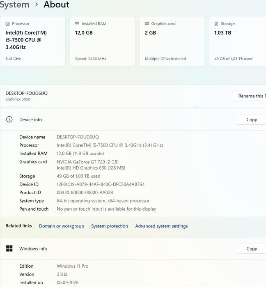This screenshot has height=287, width=266.
Task: Click the '2 GB' graphics card heading
Action: tap(150, 33)
